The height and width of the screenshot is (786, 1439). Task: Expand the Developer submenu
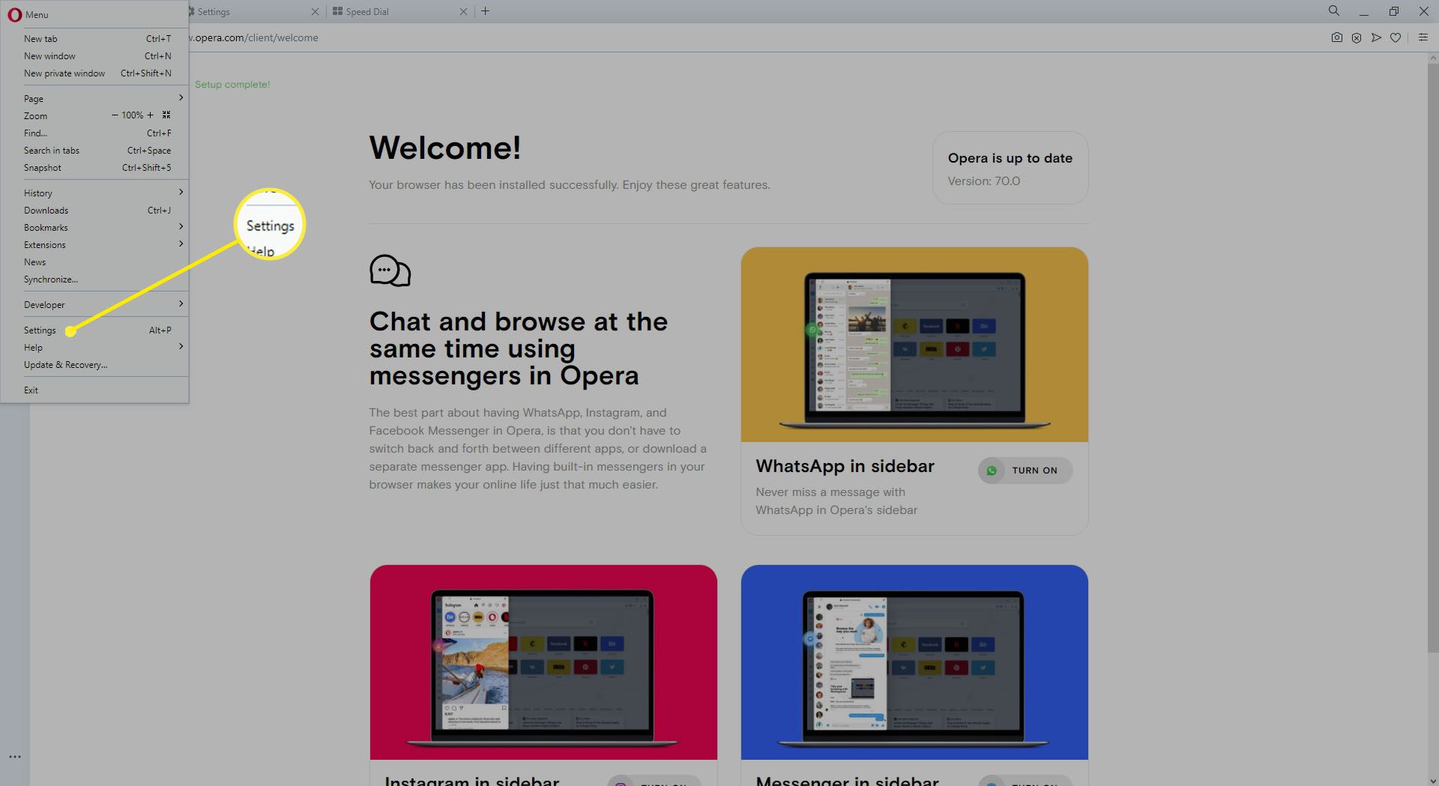[x=94, y=305]
